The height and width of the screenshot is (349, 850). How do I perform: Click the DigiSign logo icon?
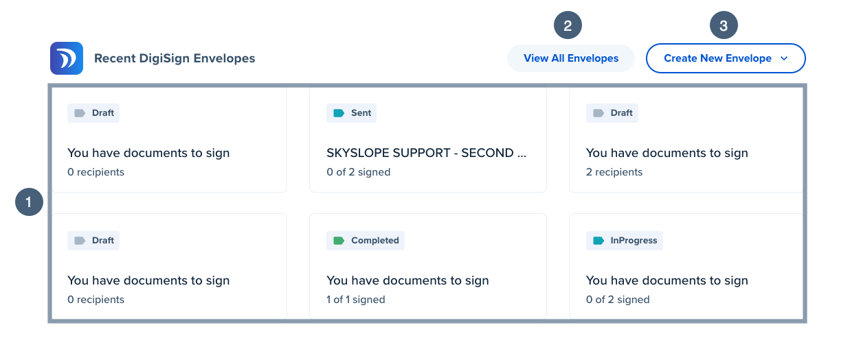click(67, 58)
